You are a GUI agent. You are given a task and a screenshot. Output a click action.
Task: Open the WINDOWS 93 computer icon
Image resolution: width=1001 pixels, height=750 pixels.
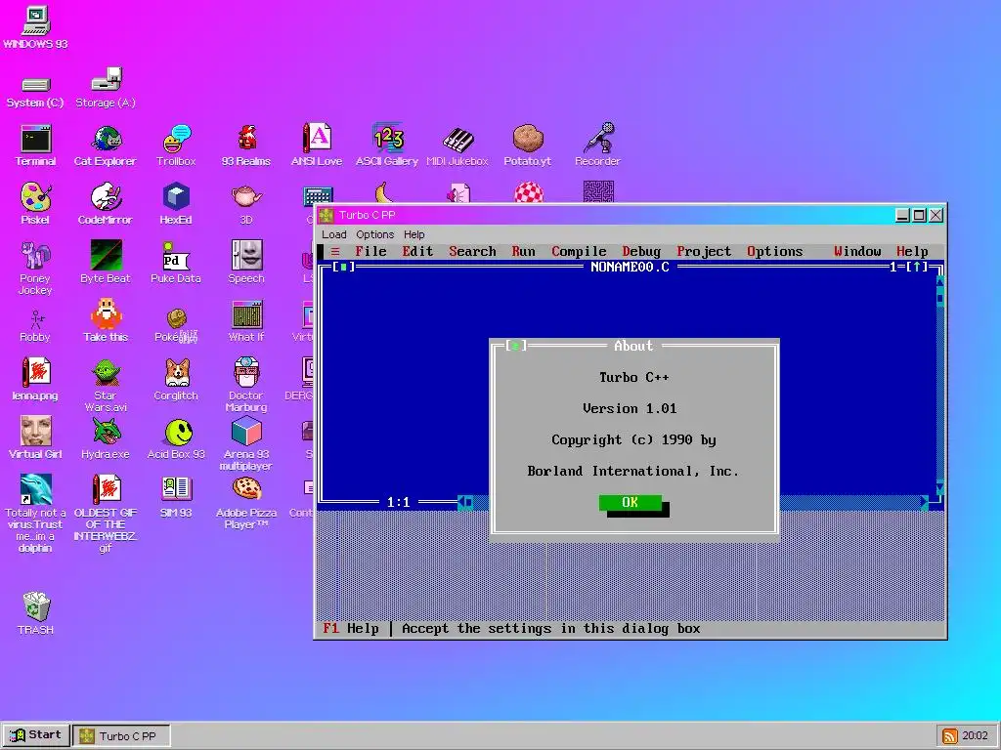tap(36, 26)
